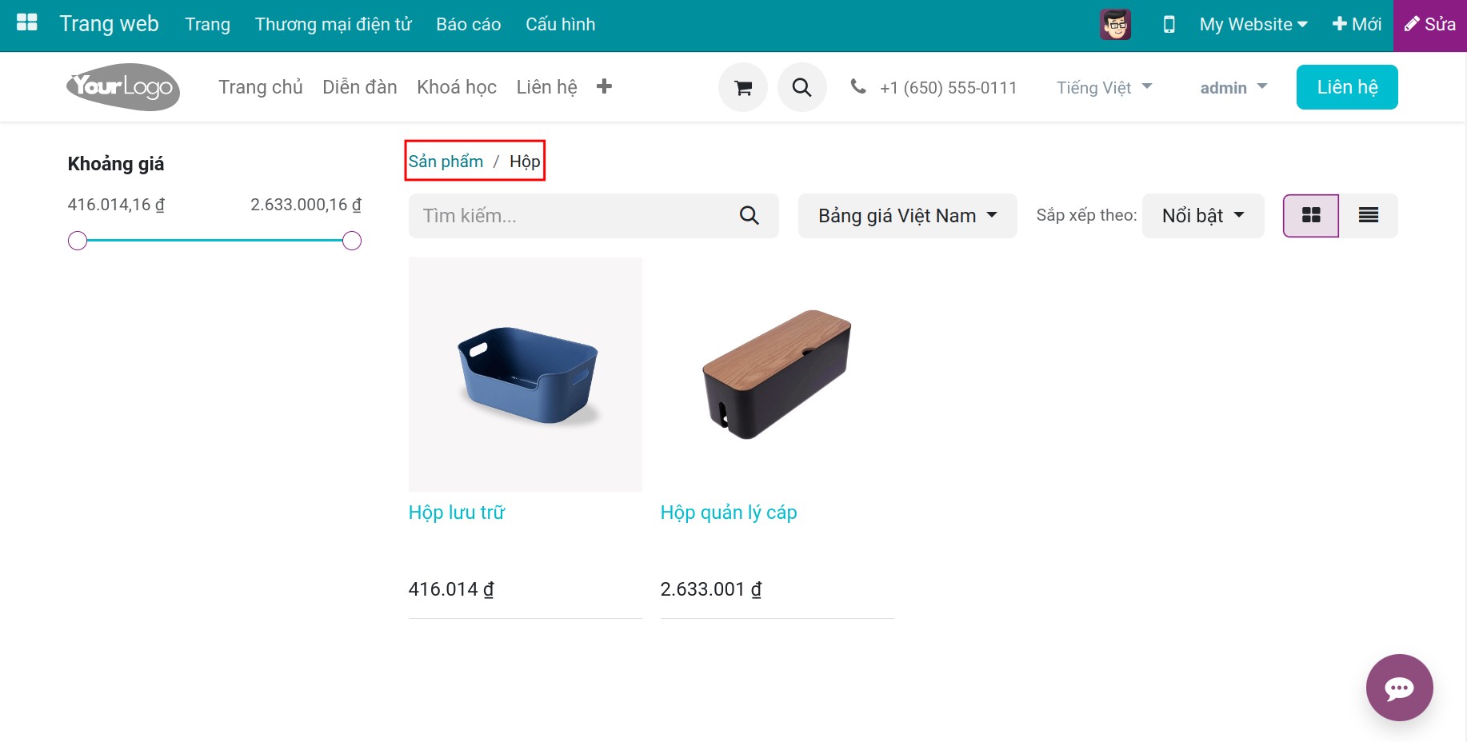This screenshot has height=742, width=1467.
Task: Click the plus icon after Liên hệ menu
Action: pyautogui.click(x=604, y=86)
